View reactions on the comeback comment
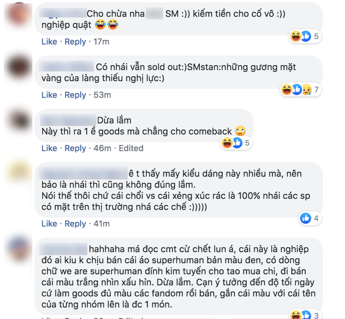Image resolution: width=345 pixels, height=319 pixels. (x=236, y=143)
